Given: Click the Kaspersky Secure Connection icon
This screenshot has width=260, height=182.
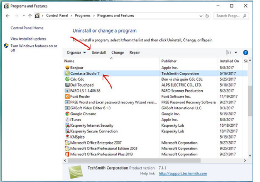Looking at the screenshot, I should (67, 131).
